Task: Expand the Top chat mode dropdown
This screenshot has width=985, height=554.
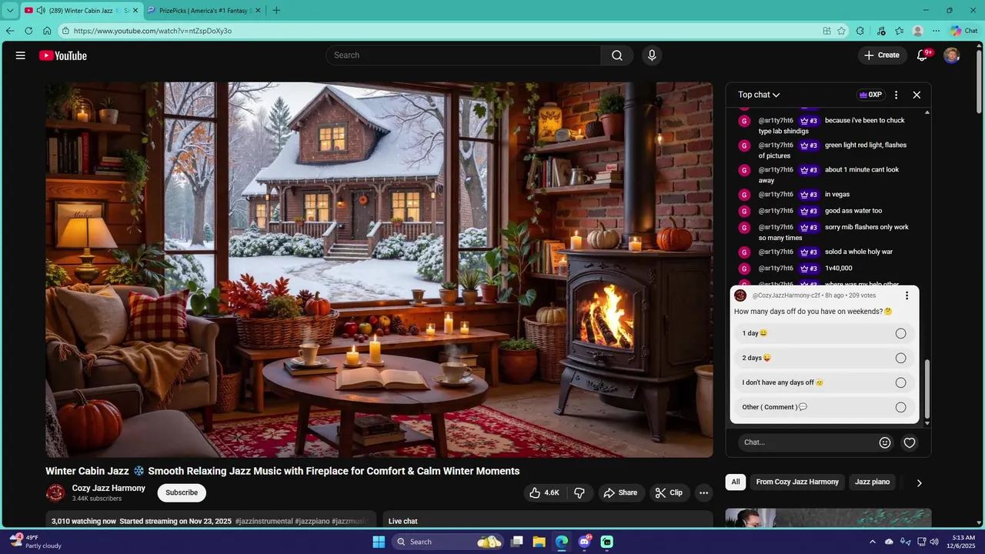Action: [x=759, y=95]
